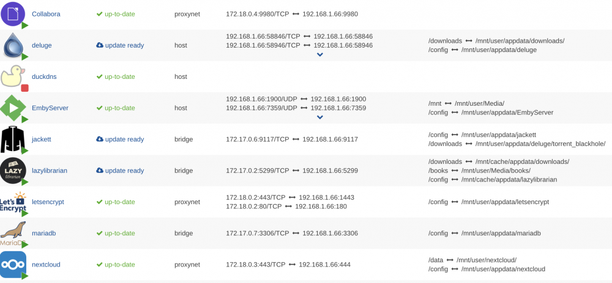
Task: Click the MariaDB seal logo icon
Action: [x=13, y=233]
